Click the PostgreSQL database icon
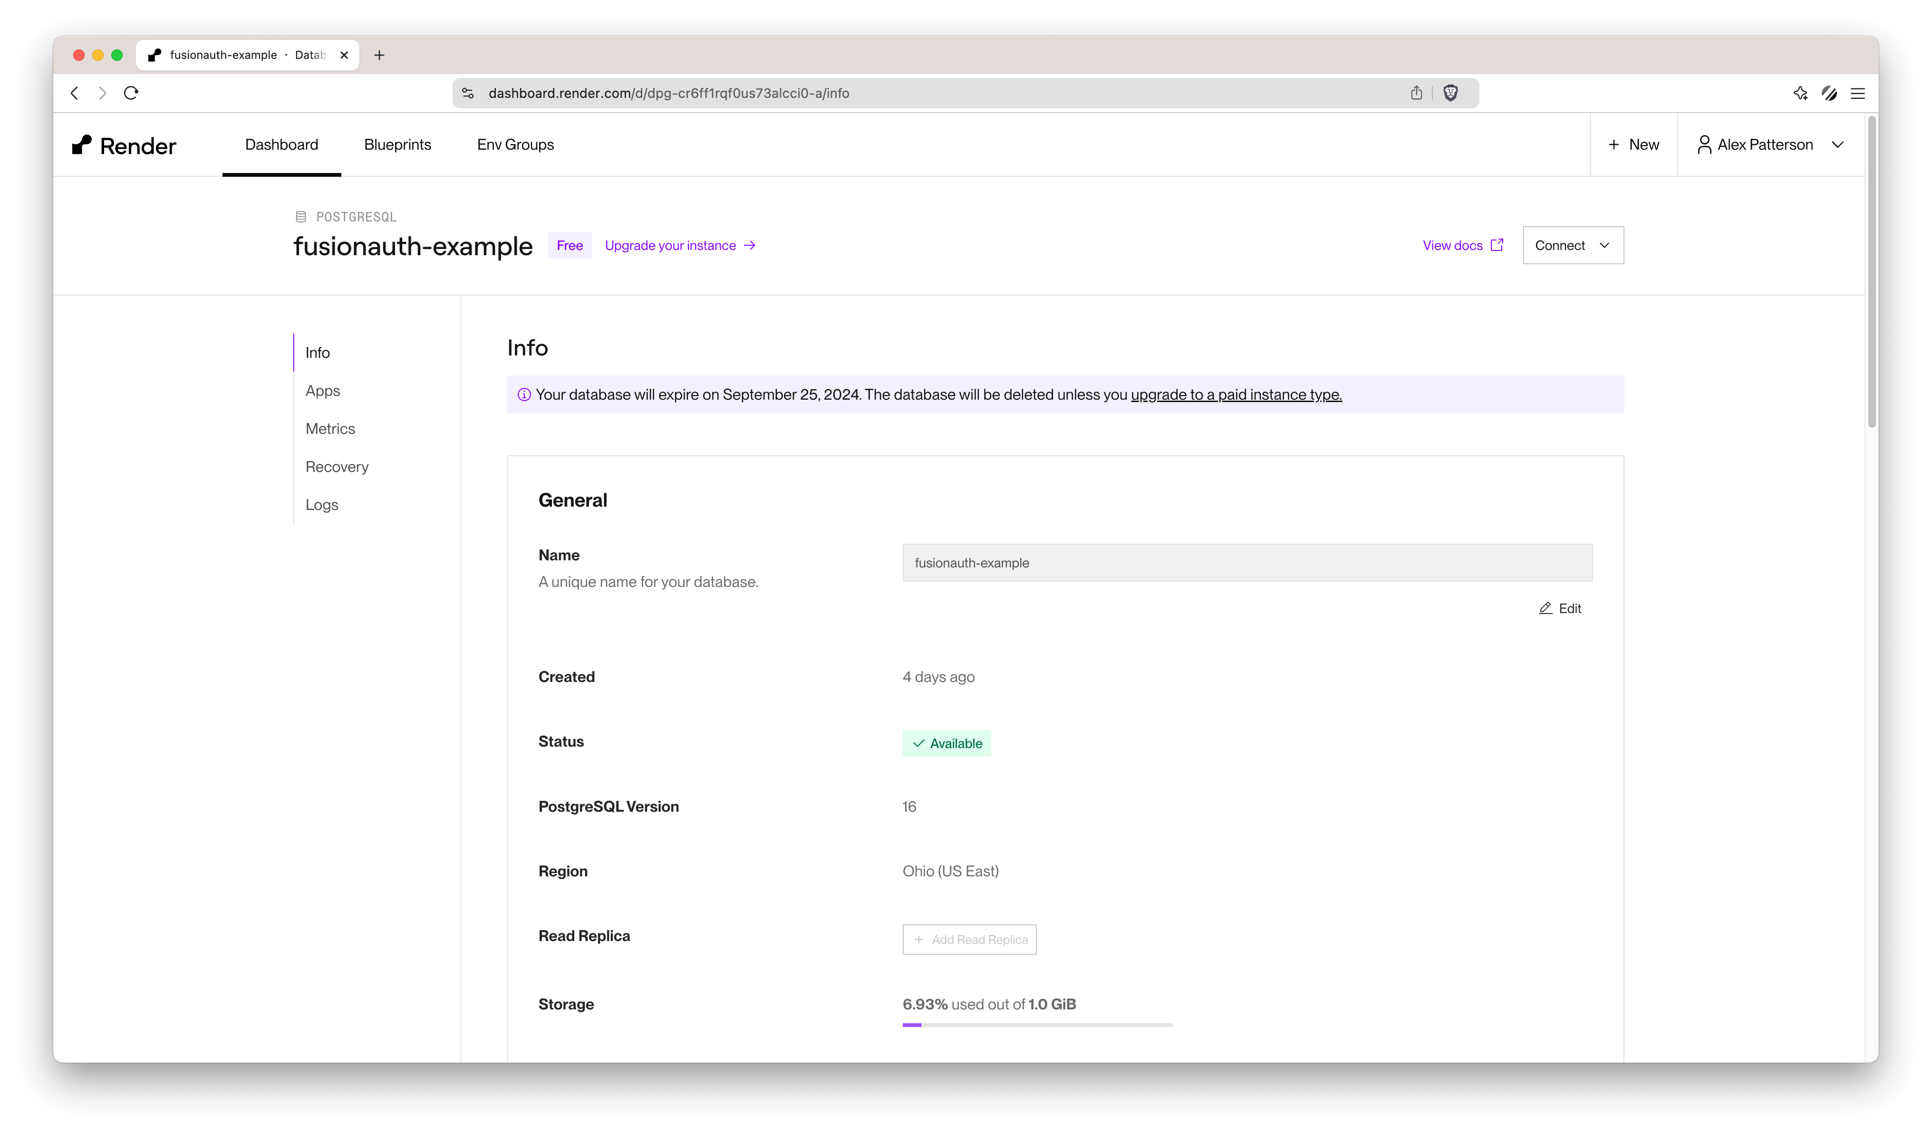The image size is (1932, 1133). point(300,217)
